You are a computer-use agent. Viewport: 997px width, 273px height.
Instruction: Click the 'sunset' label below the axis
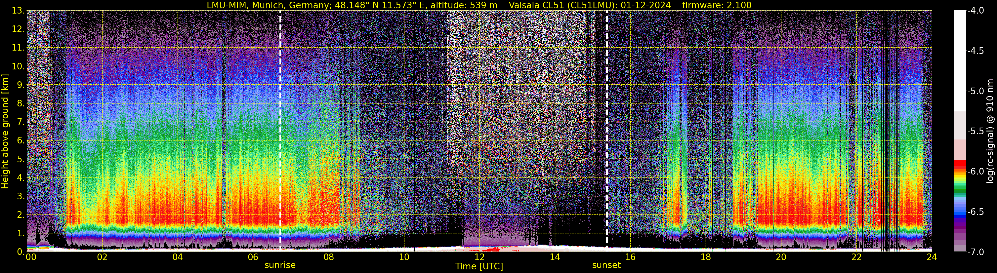pyautogui.click(x=606, y=265)
